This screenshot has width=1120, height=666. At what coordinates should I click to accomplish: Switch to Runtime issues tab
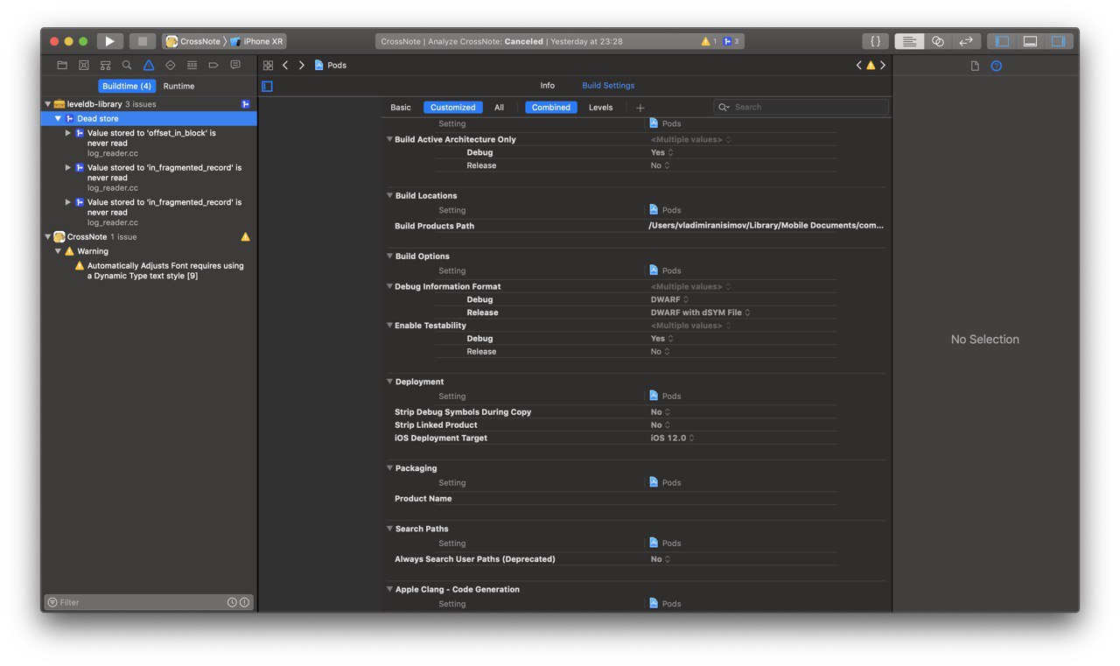pyautogui.click(x=178, y=86)
